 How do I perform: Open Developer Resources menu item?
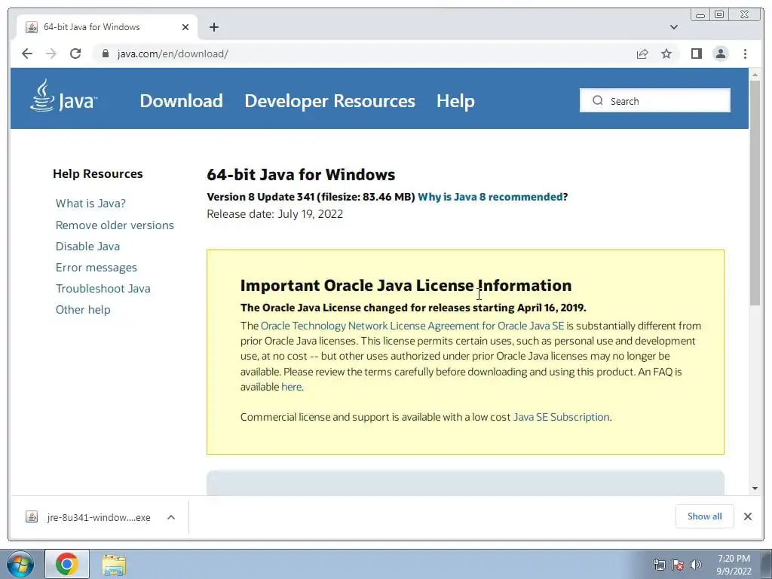coord(330,100)
